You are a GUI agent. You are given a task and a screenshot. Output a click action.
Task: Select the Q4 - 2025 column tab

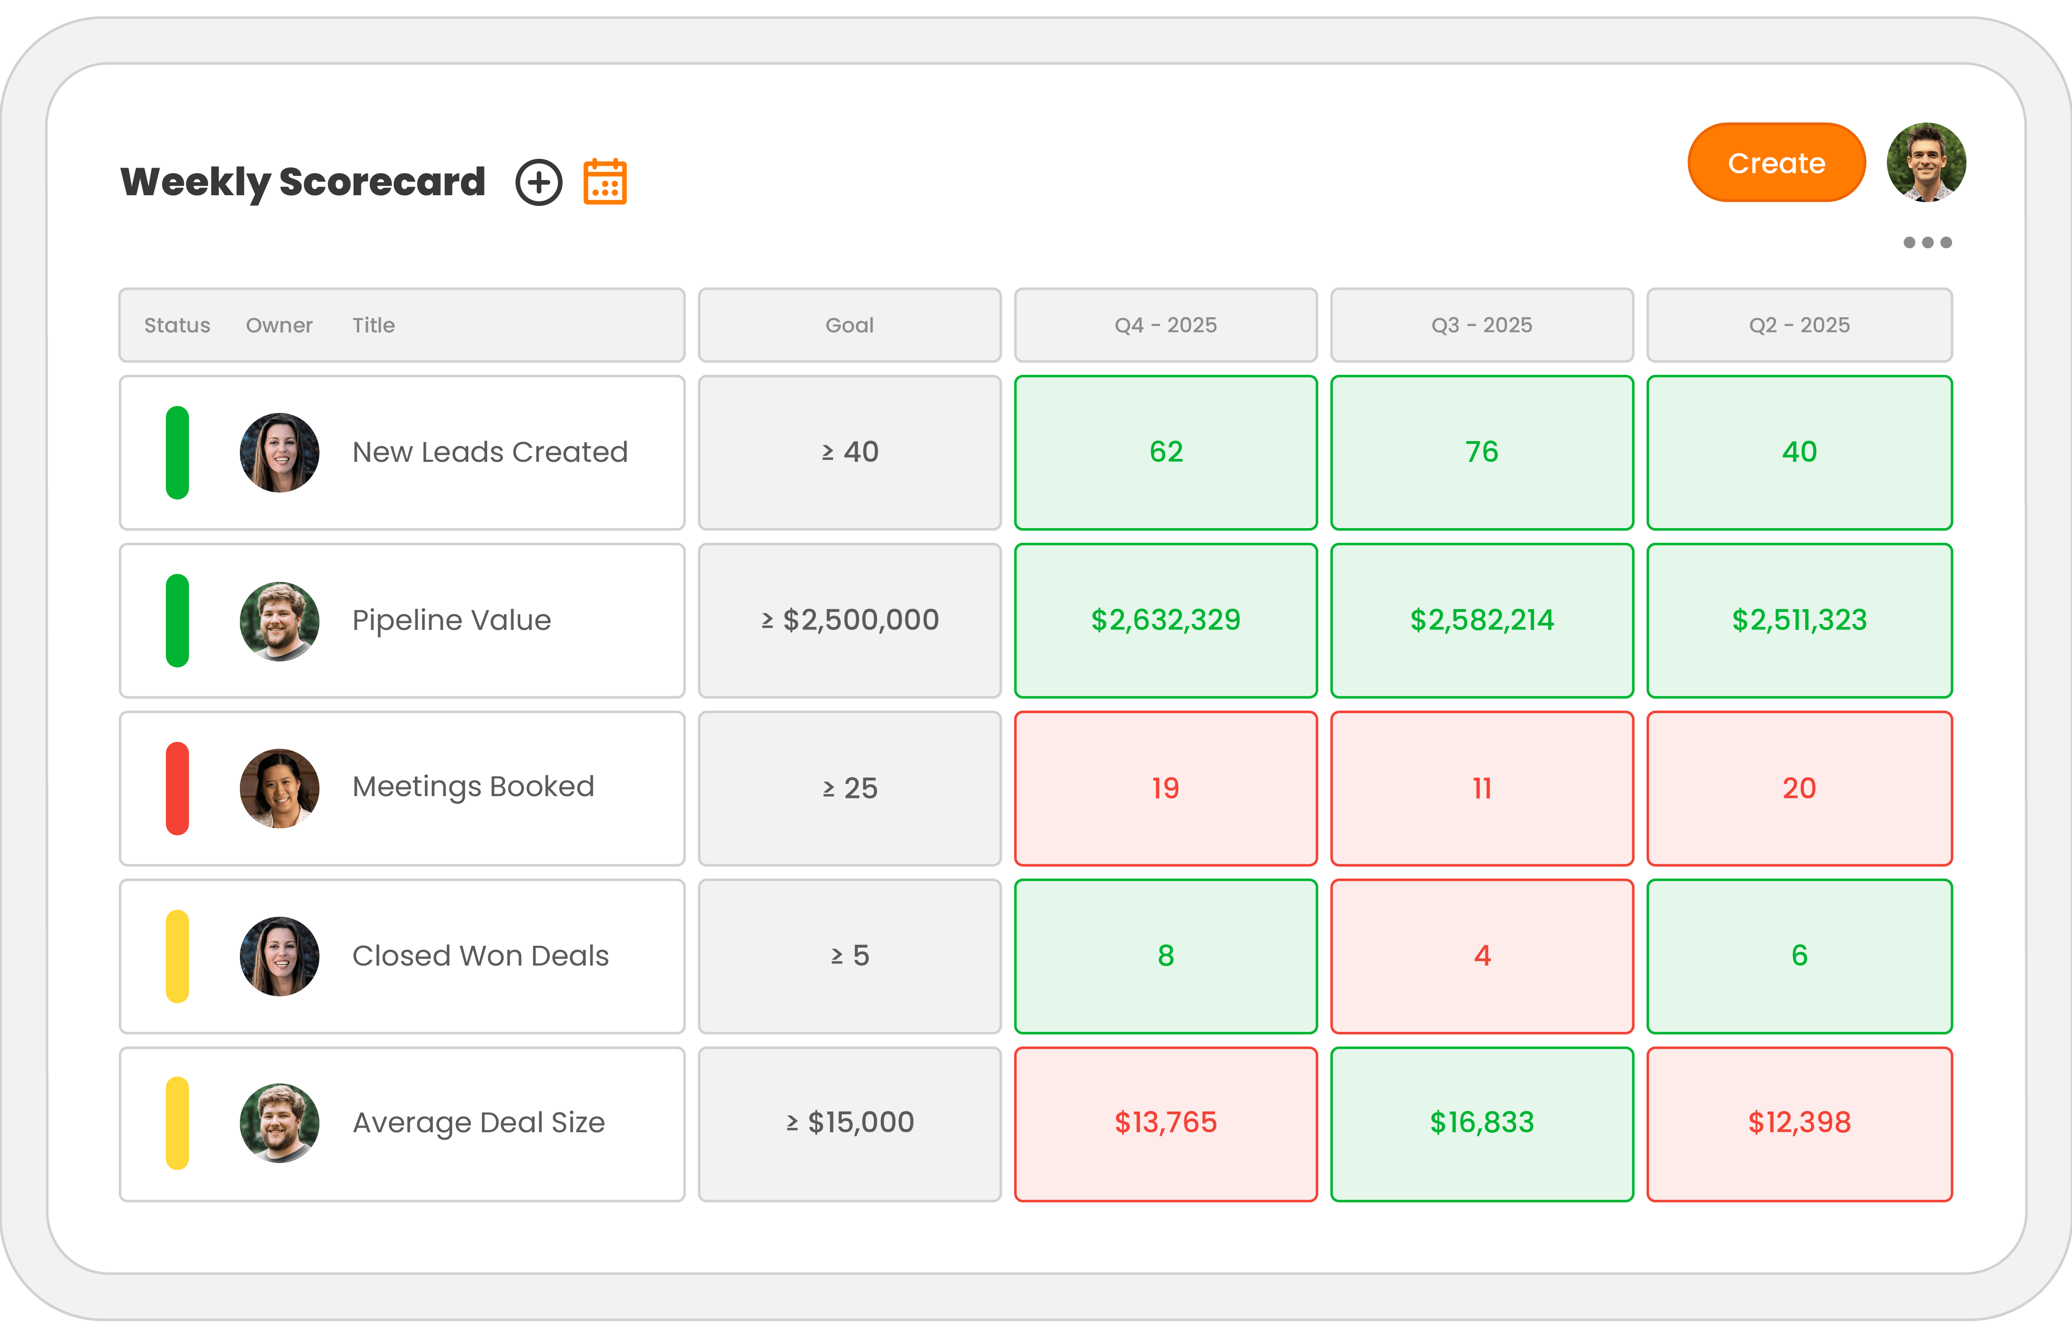point(1165,325)
